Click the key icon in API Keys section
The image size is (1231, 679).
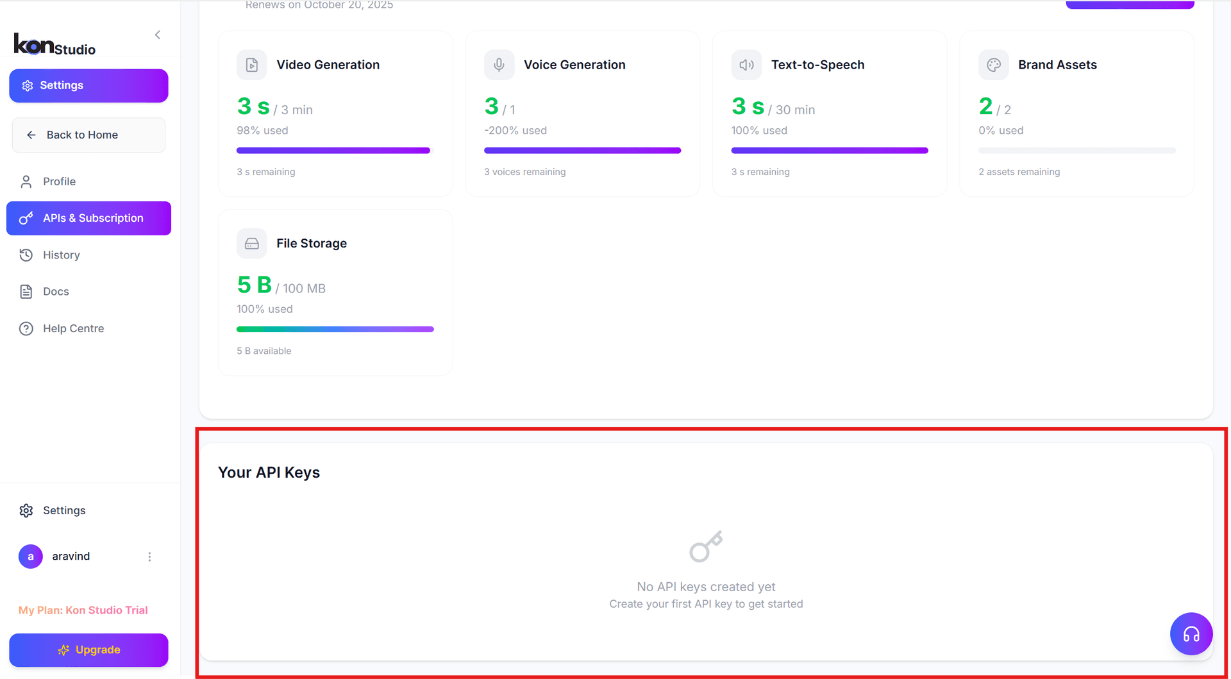(x=706, y=546)
